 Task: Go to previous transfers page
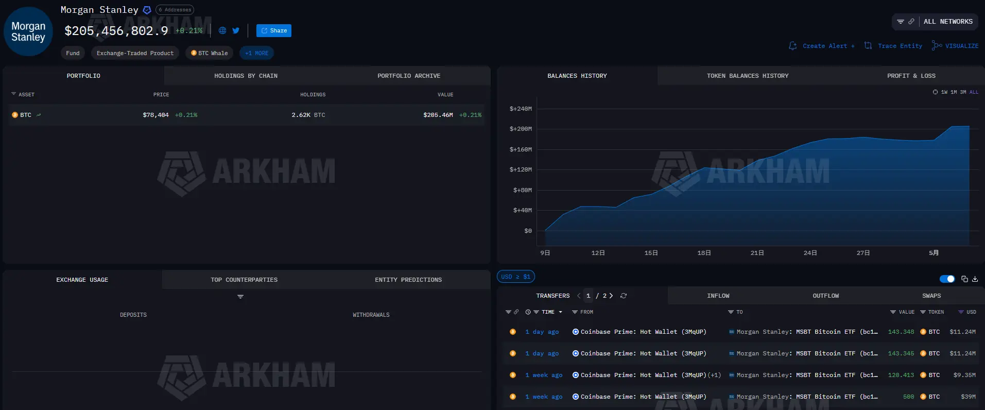pyautogui.click(x=579, y=296)
